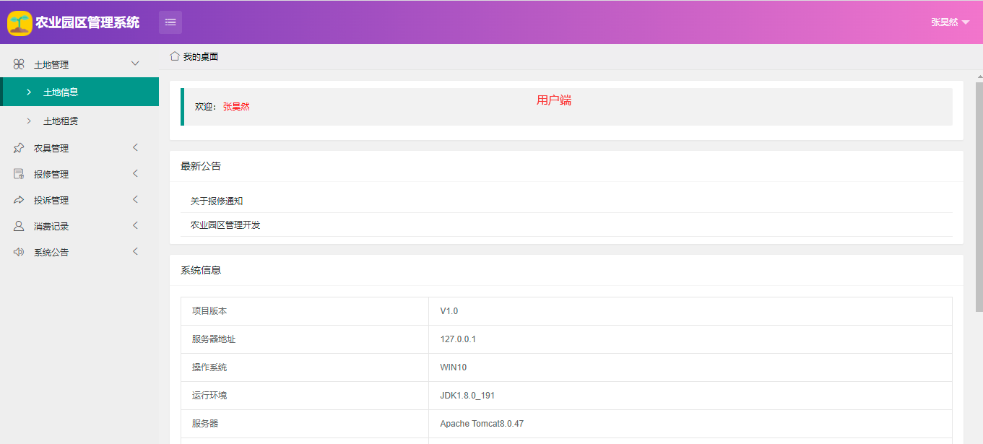Click the 操作系统 cell

[x=305, y=367]
